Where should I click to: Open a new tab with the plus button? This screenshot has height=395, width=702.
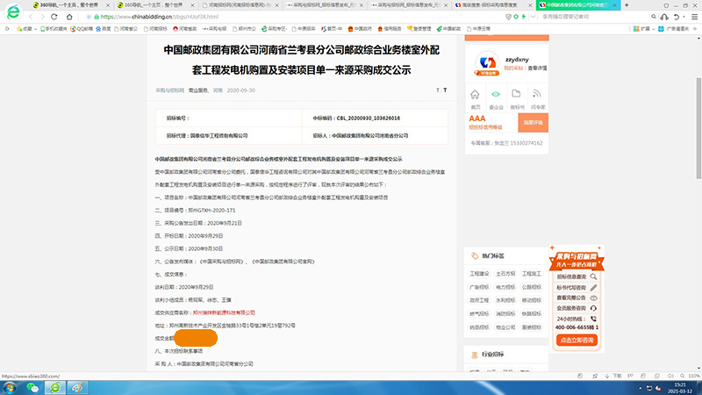pos(627,5)
